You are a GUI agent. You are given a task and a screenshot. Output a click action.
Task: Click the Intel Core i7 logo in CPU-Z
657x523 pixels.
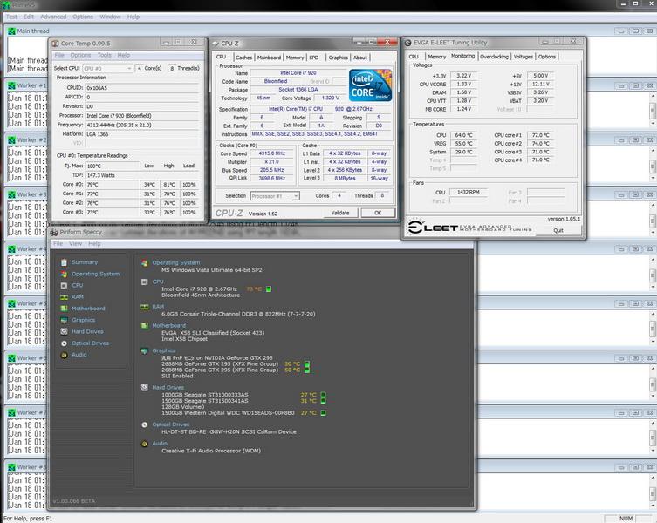click(x=370, y=85)
